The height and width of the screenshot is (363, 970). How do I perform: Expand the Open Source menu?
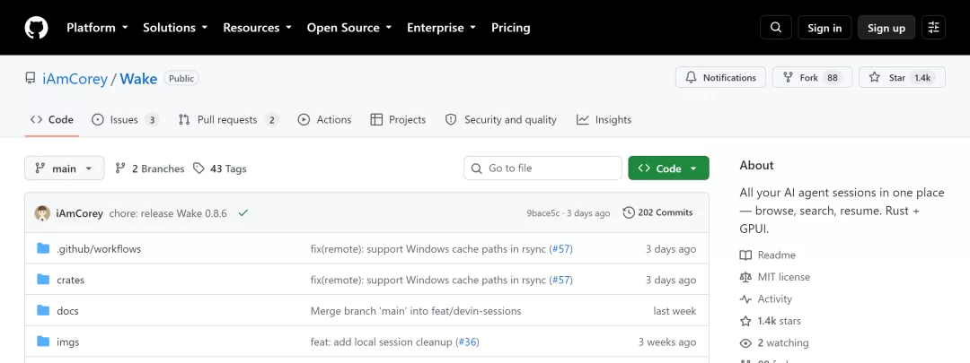(349, 28)
